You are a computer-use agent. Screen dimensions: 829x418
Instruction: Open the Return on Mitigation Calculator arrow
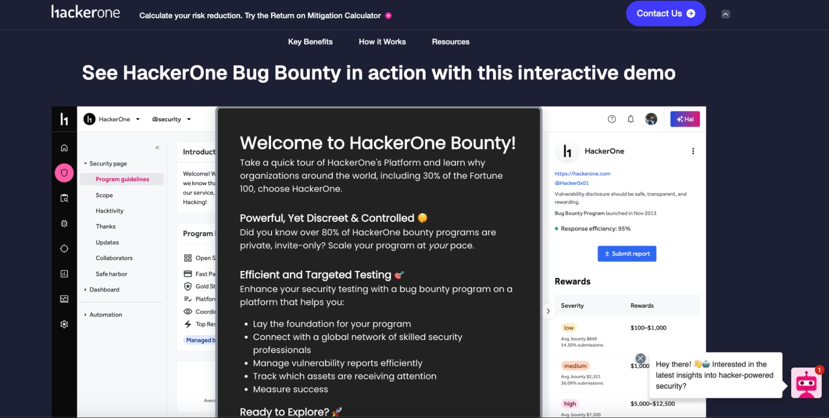pyautogui.click(x=388, y=16)
